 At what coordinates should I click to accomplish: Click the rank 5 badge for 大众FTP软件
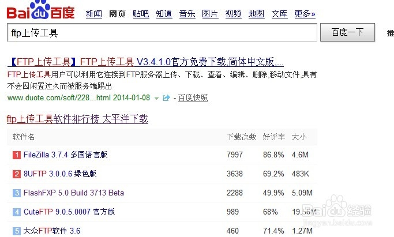tap(17, 231)
